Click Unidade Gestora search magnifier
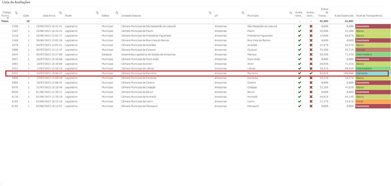 click(210, 13)
